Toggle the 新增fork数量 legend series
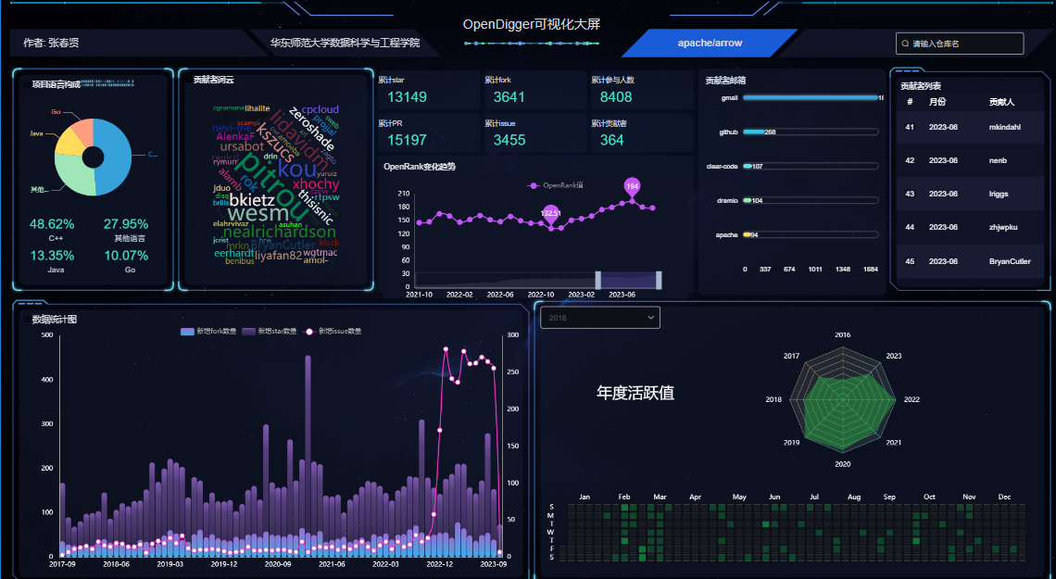This screenshot has width=1056, height=579. (x=208, y=332)
